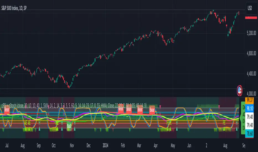Select the cRSI + qStoch indicator legend
This screenshot has width=258, height=152.
coord(74,105)
